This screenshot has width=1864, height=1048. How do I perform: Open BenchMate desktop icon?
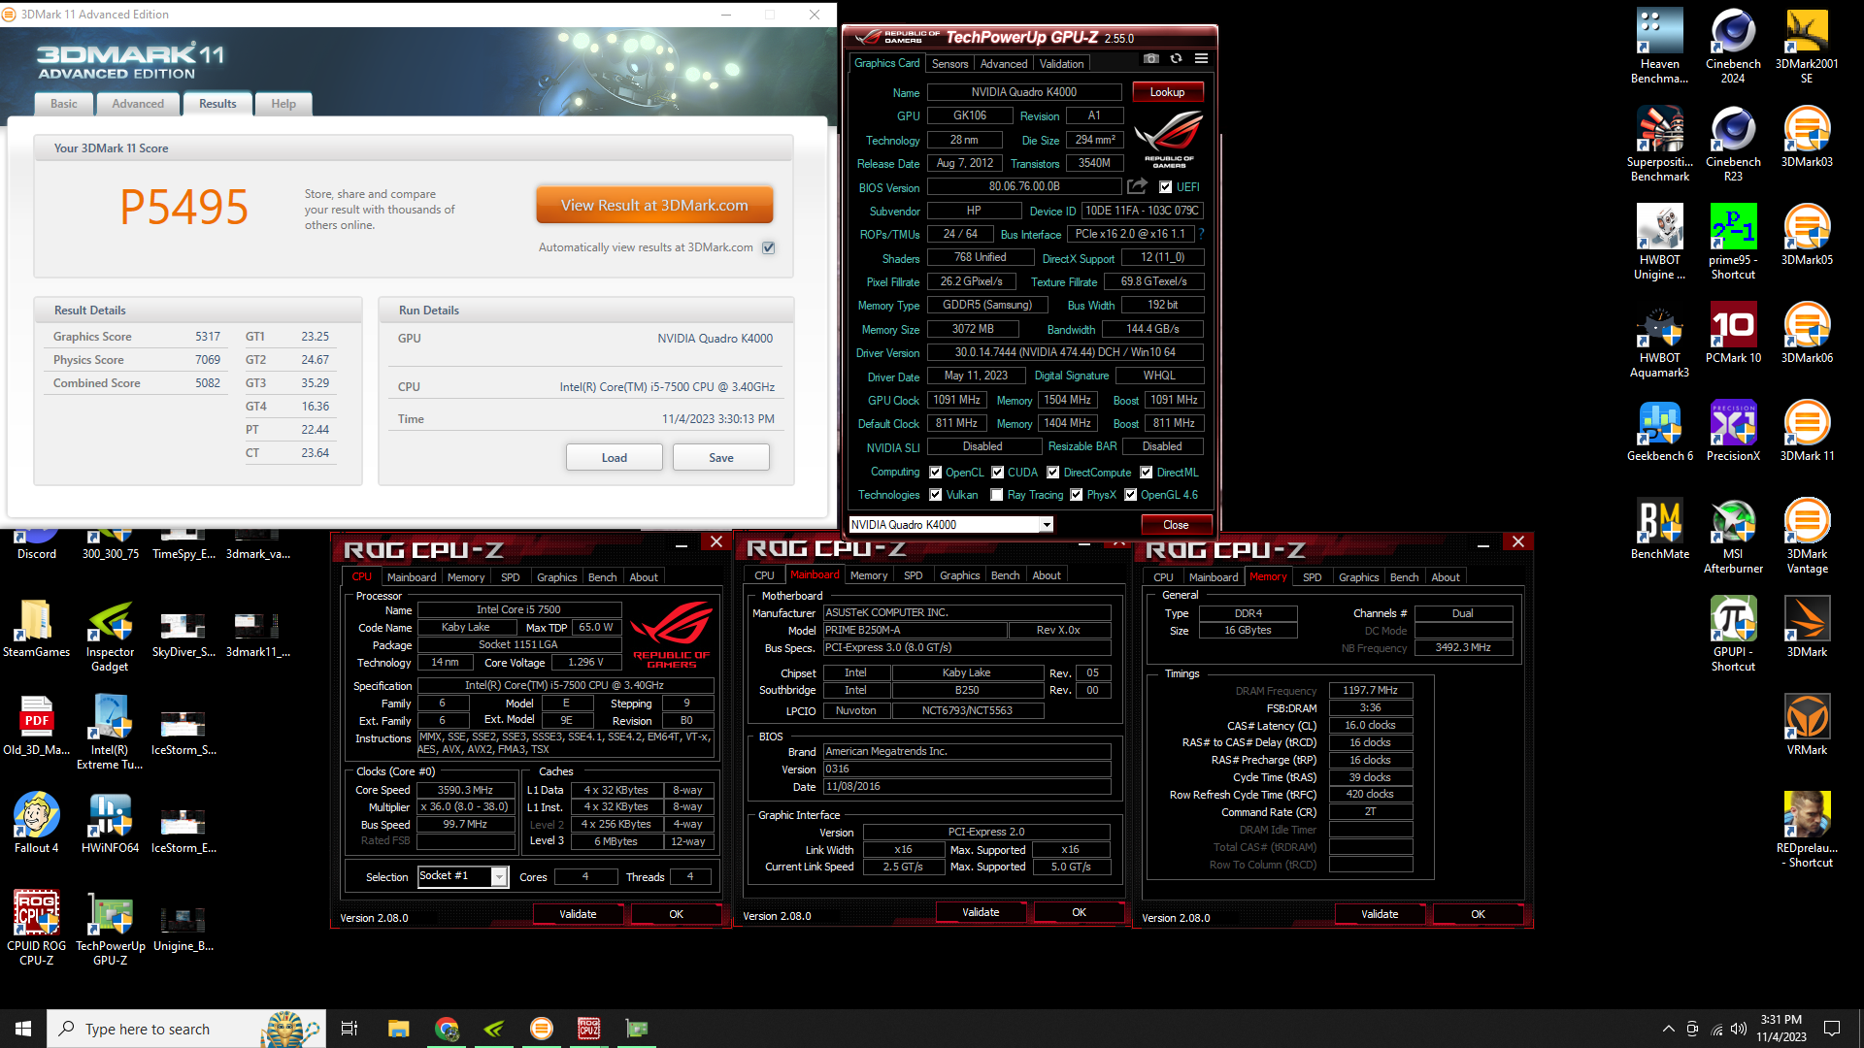(1659, 529)
